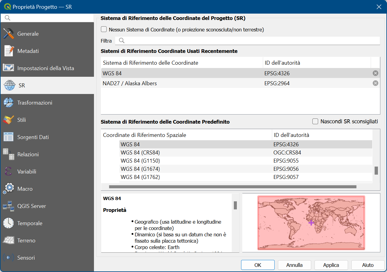Viewport: 387px width, 272px height.
Task: Open the Temporale tab
Action: coord(47,223)
